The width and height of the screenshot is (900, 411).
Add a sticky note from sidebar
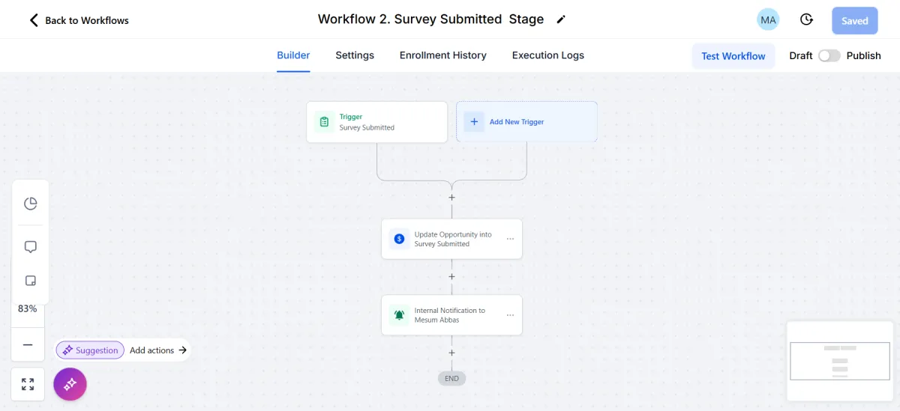(x=31, y=281)
